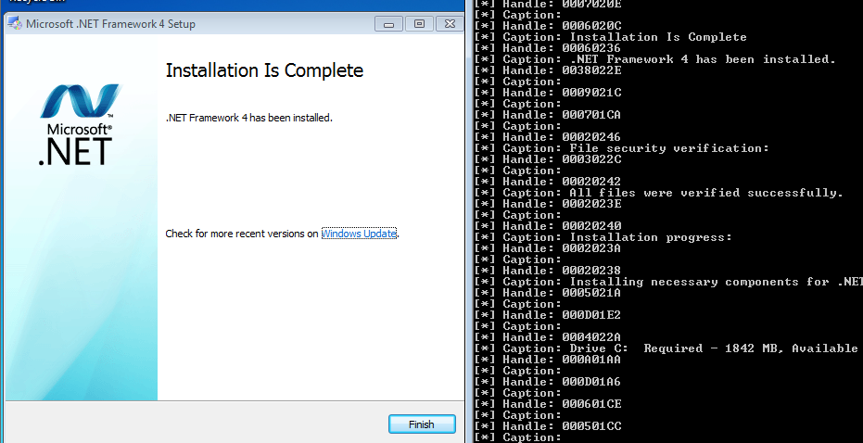Click console line 'Caption: Installation progress:'
Screen dimensions: 863x443
coord(603,237)
